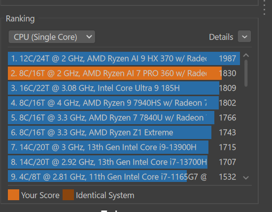This screenshot has height=212, width=272.
Task: Click the scroll up arrow in ranking list
Action: [246, 56]
